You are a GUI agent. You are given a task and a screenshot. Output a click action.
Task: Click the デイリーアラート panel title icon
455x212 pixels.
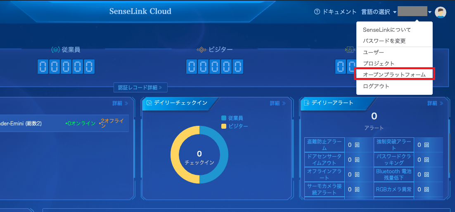(x=307, y=103)
